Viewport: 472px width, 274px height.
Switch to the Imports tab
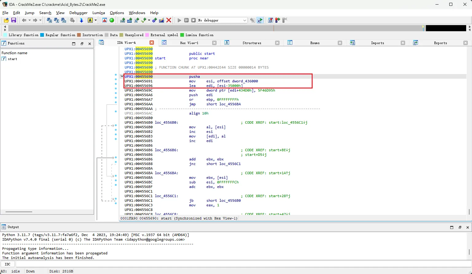(x=377, y=43)
